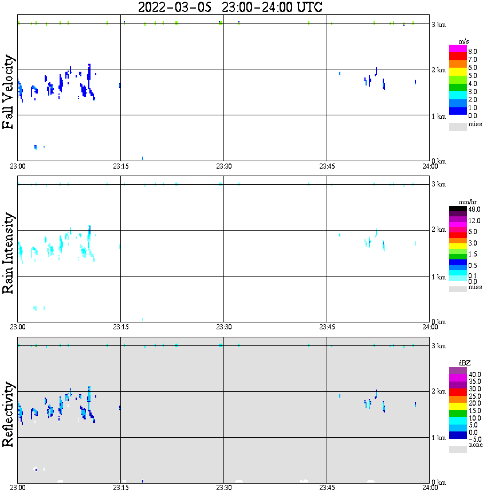487x498 pixels.
Task: Click the yellow 5.0 m/s fall velocity swatch
Action: pos(458,72)
